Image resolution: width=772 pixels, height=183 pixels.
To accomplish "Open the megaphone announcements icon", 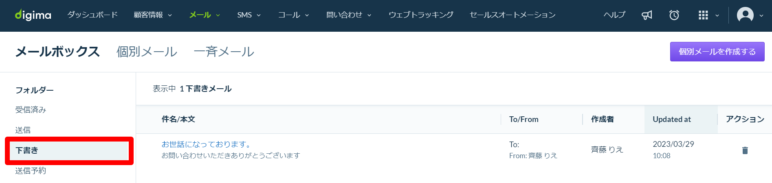I will coord(647,15).
